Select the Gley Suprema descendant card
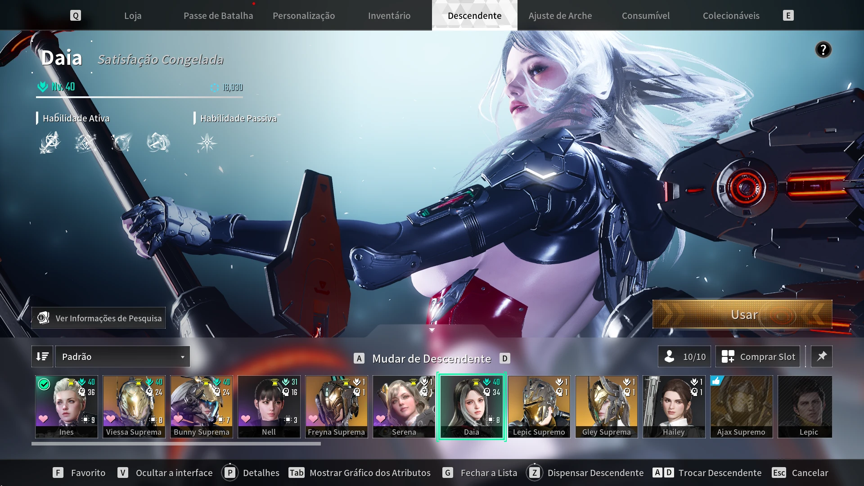The width and height of the screenshot is (864, 486). tap(607, 407)
